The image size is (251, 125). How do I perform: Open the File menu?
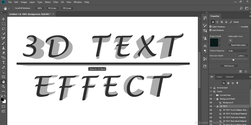(x=10, y=2)
